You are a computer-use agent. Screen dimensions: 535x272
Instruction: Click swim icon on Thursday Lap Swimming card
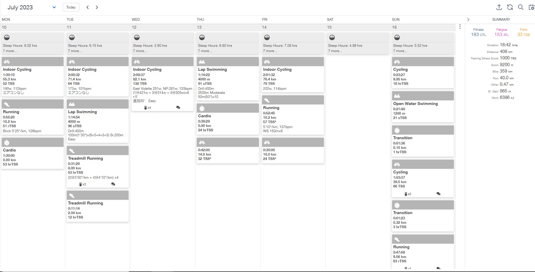tap(202, 62)
